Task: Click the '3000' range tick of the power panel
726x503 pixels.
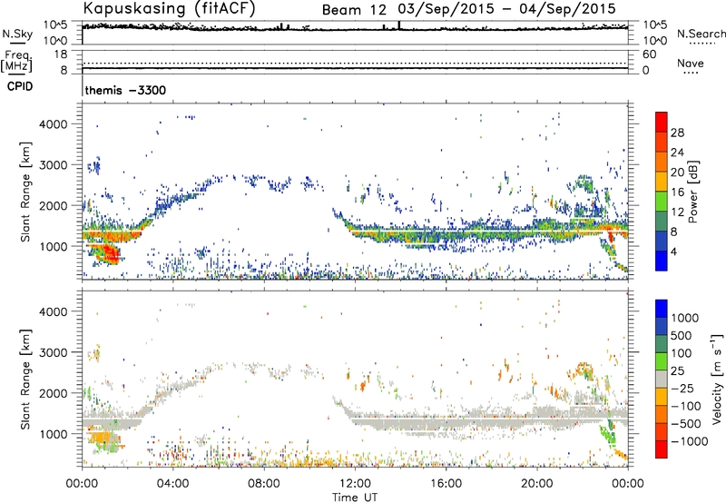Action: click(x=54, y=165)
